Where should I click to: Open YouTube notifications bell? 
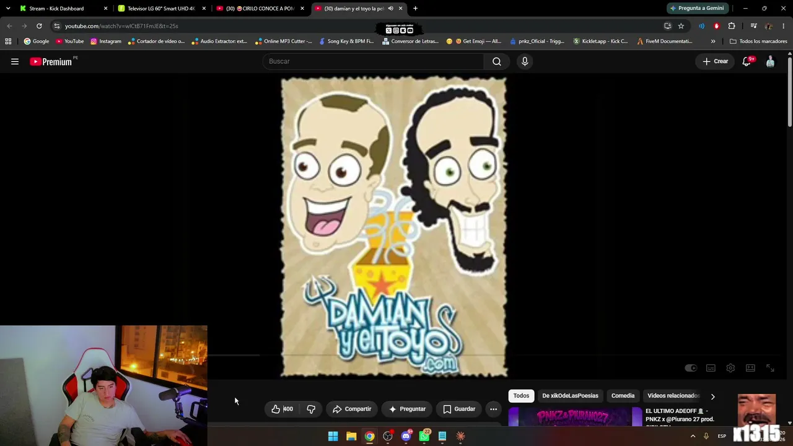[x=747, y=61]
